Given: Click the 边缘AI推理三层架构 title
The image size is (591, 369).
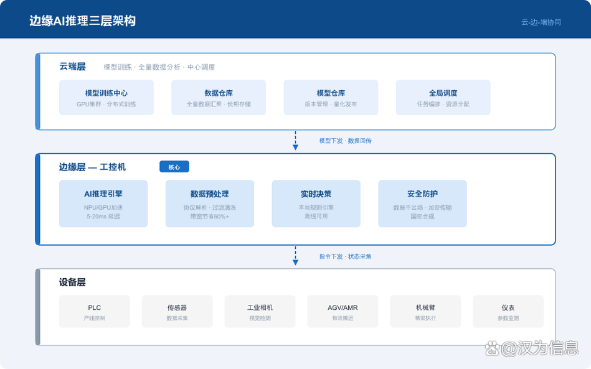Looking at the screenshot, I should tap(83, 21).
